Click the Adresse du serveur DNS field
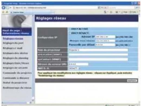This screenshot has height=106, width=141. click(78, 64)
